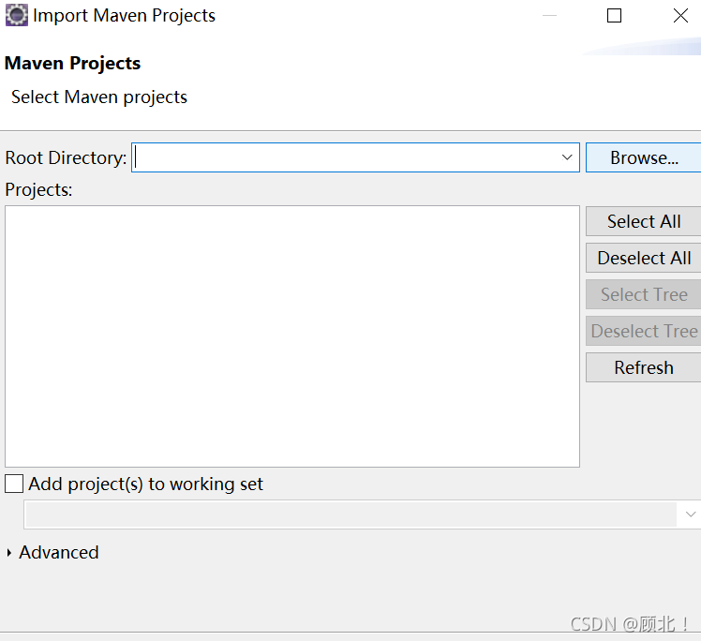Minimize the Import Maven Projects dialog

tap(549, 16)
